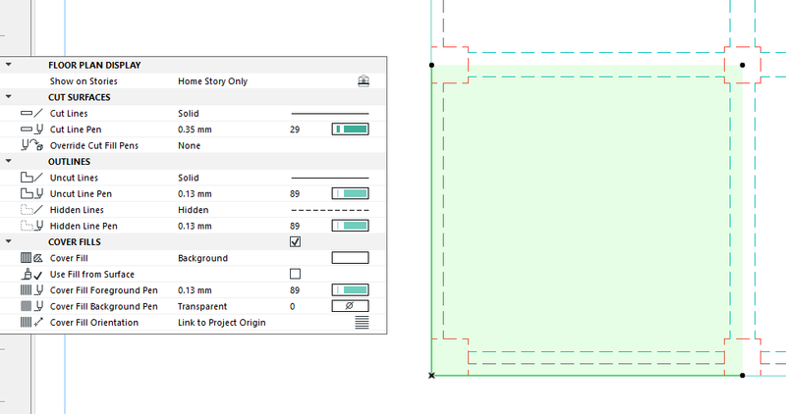Open the transparent Cover Fill Background Pen swatch

[351, 306]
